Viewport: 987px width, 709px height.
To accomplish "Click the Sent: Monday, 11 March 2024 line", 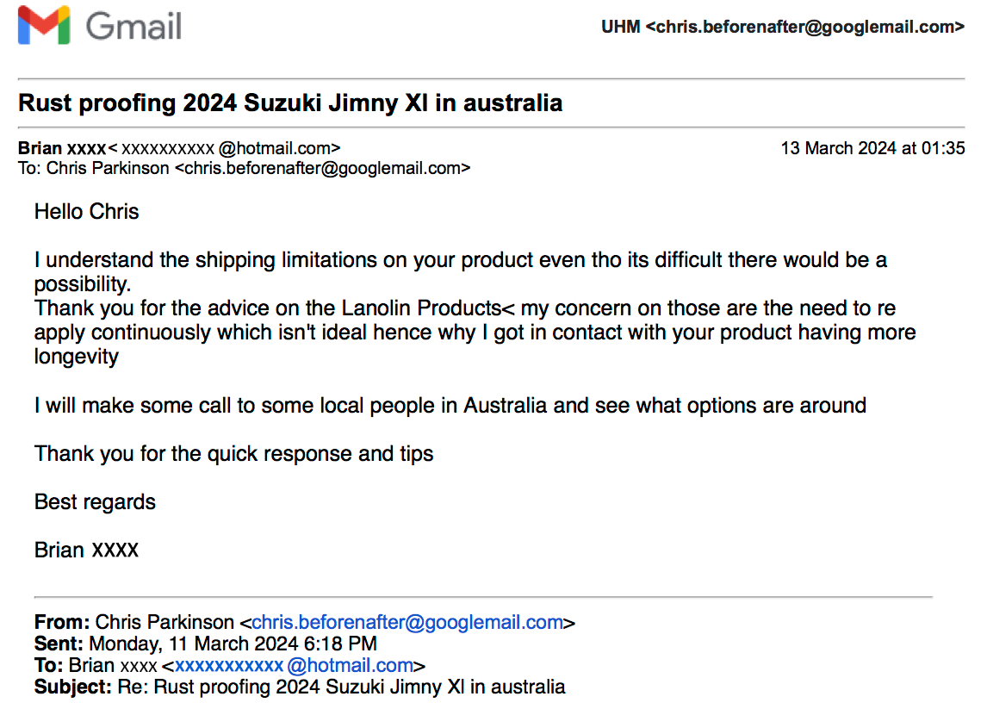I will (205, 644).
